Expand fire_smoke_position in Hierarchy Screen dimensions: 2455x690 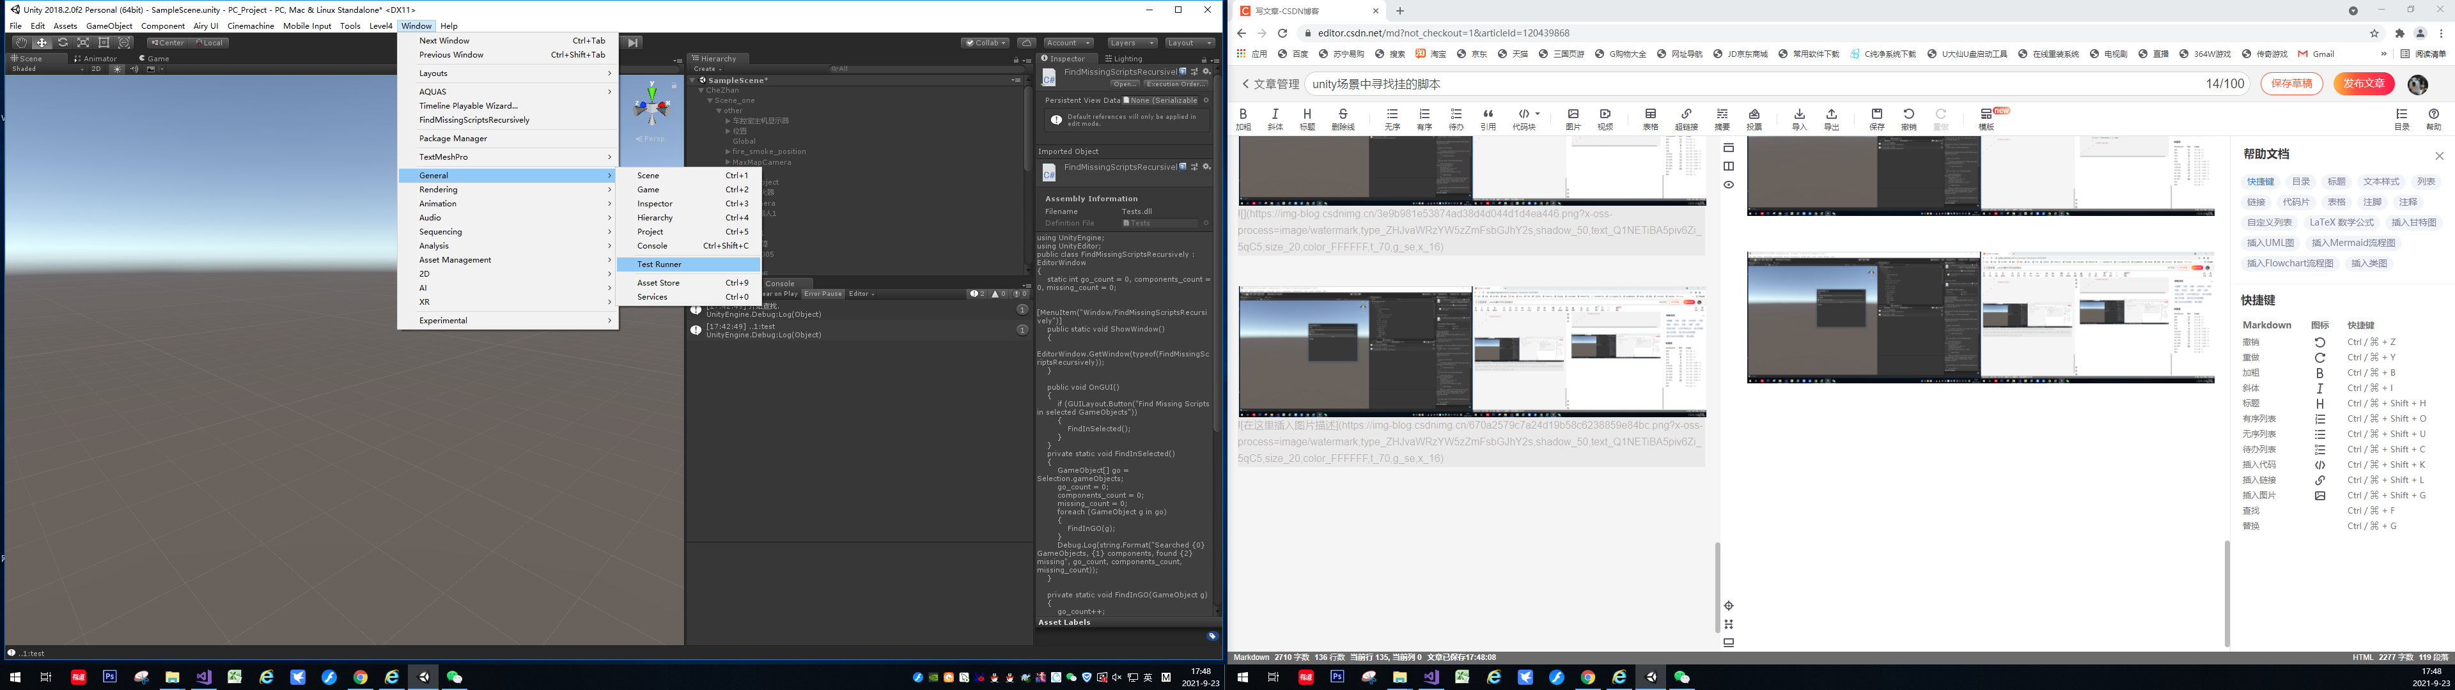(728, 151)
